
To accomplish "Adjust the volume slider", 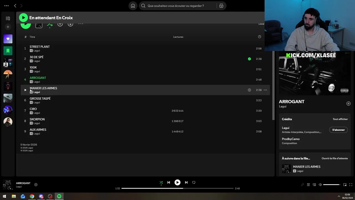I will pyautogui.click(x=331, y=185).
